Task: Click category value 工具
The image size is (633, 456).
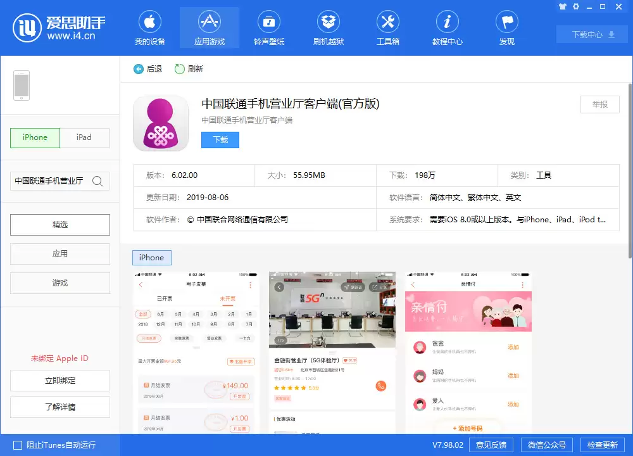Action: (543, 175)
